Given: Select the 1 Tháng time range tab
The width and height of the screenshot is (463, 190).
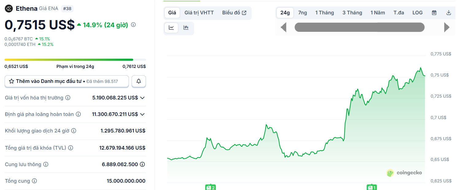Looking at the screenshot, I should (324, 13).
